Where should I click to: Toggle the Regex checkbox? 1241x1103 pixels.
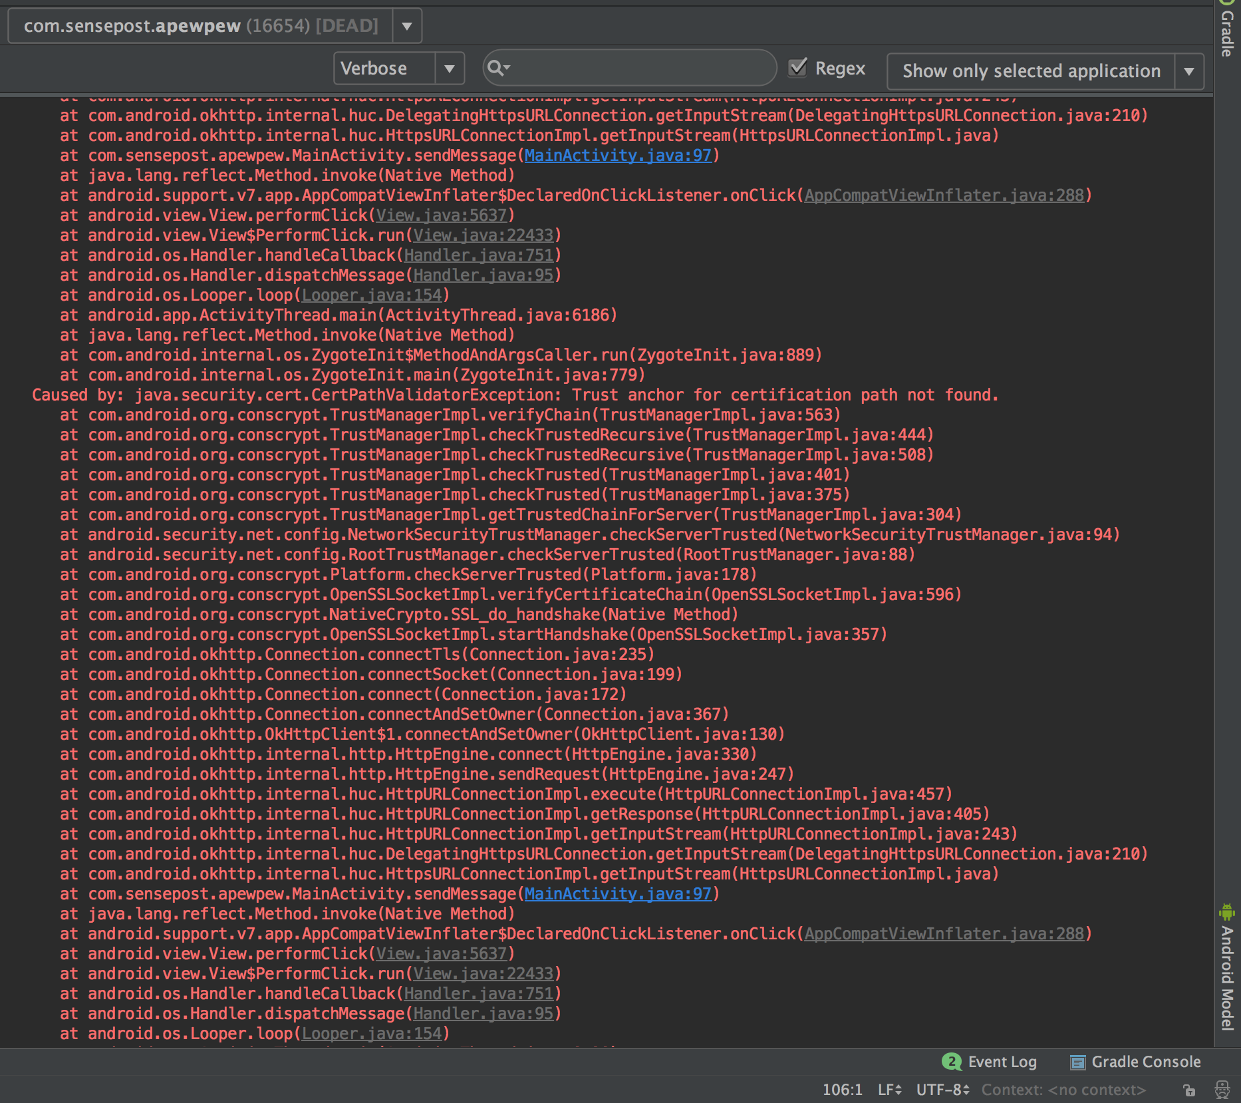797,68
